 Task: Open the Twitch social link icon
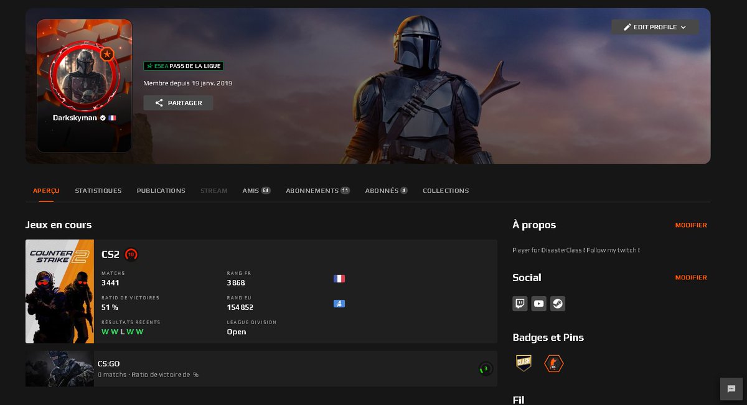click(520, 304)
